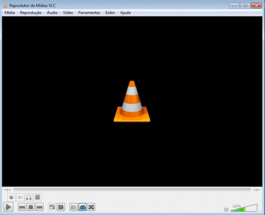The width and height of the screenshot is (265, 215).
Task: Take a snapshot with camera icon
Action: [20, 197]
